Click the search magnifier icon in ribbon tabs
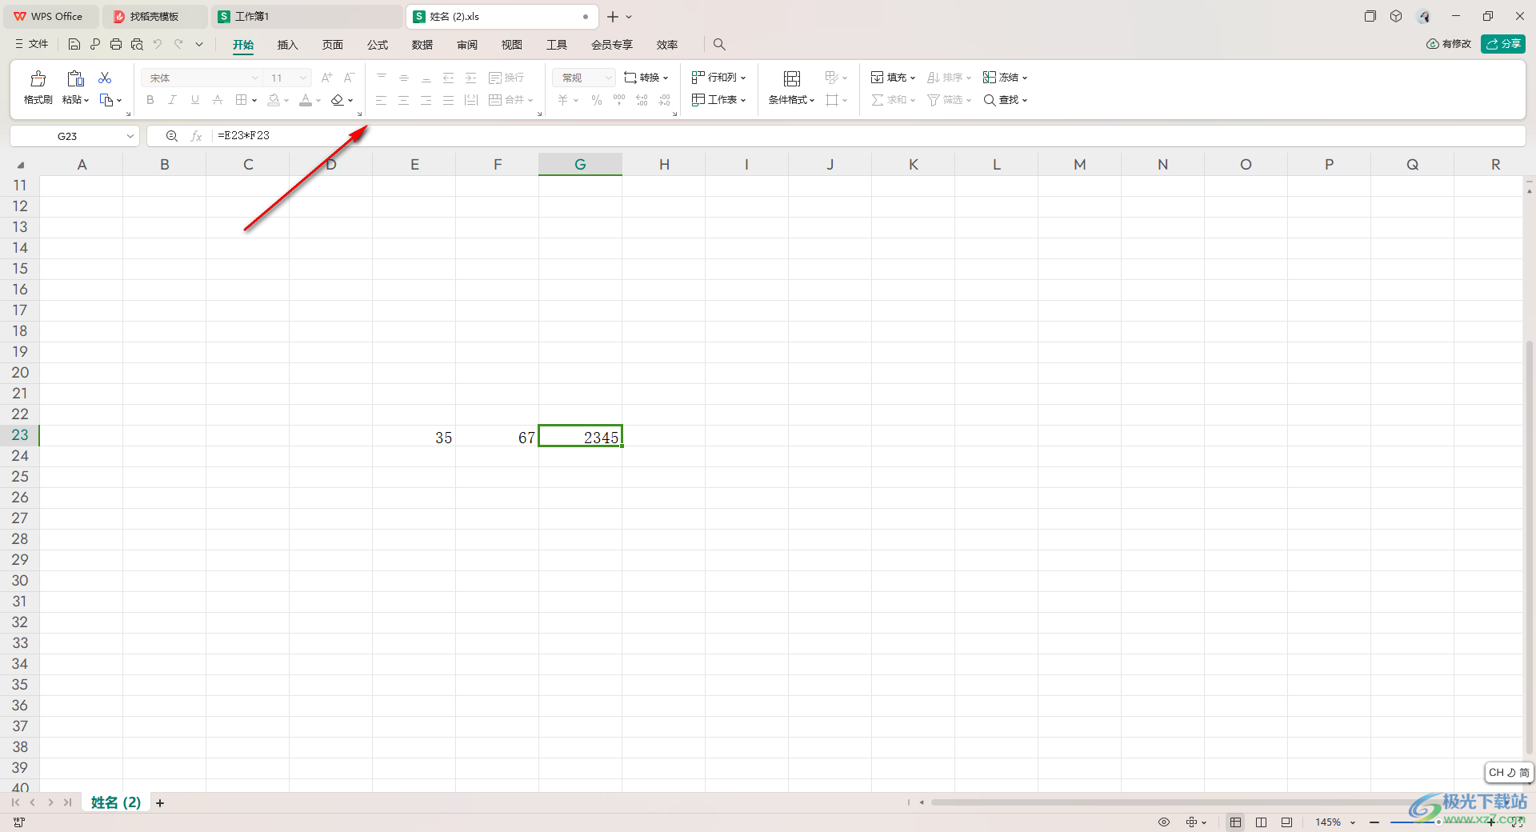 [719, 45]
